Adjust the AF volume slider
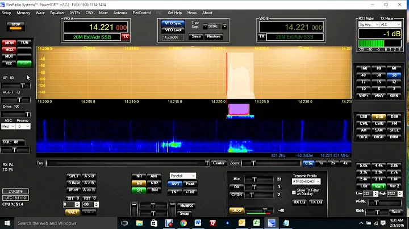Screen dimensions: 409x229 coord(16,86)
